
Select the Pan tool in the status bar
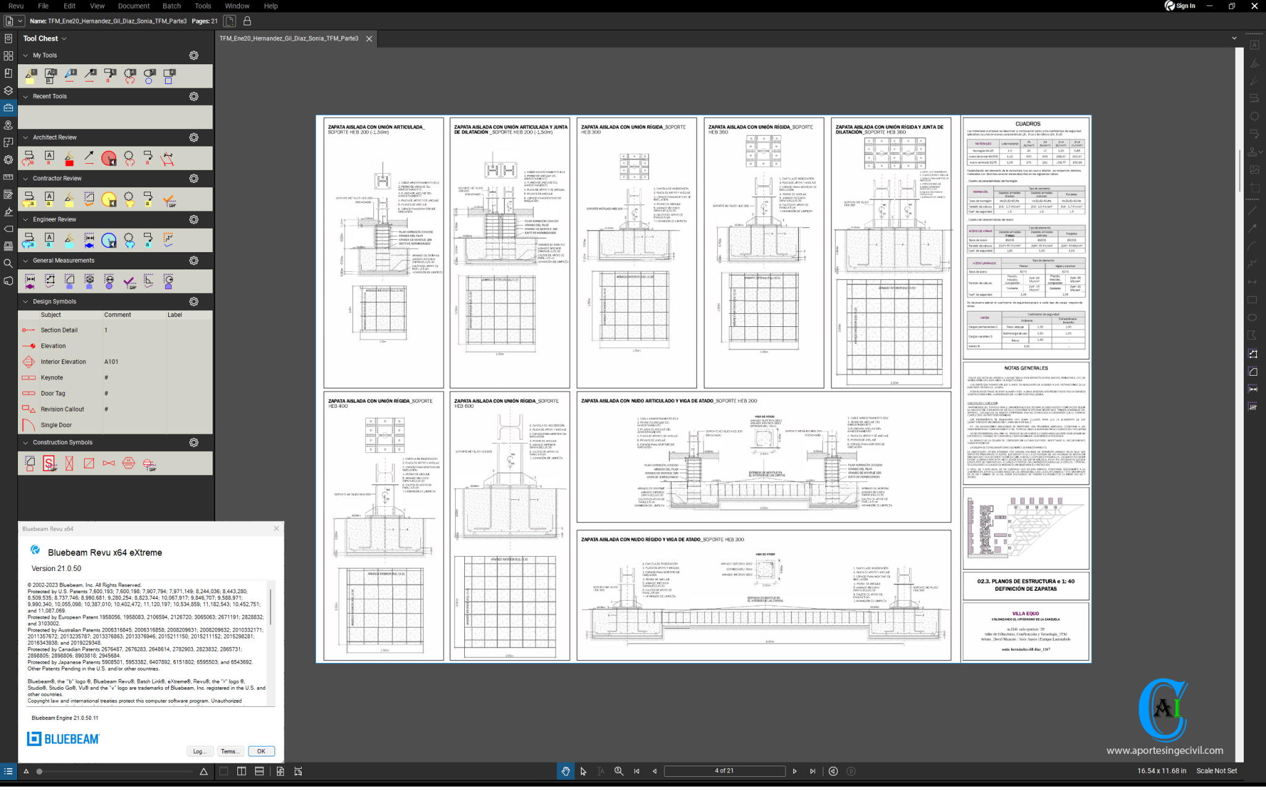[x=566, y=771]
